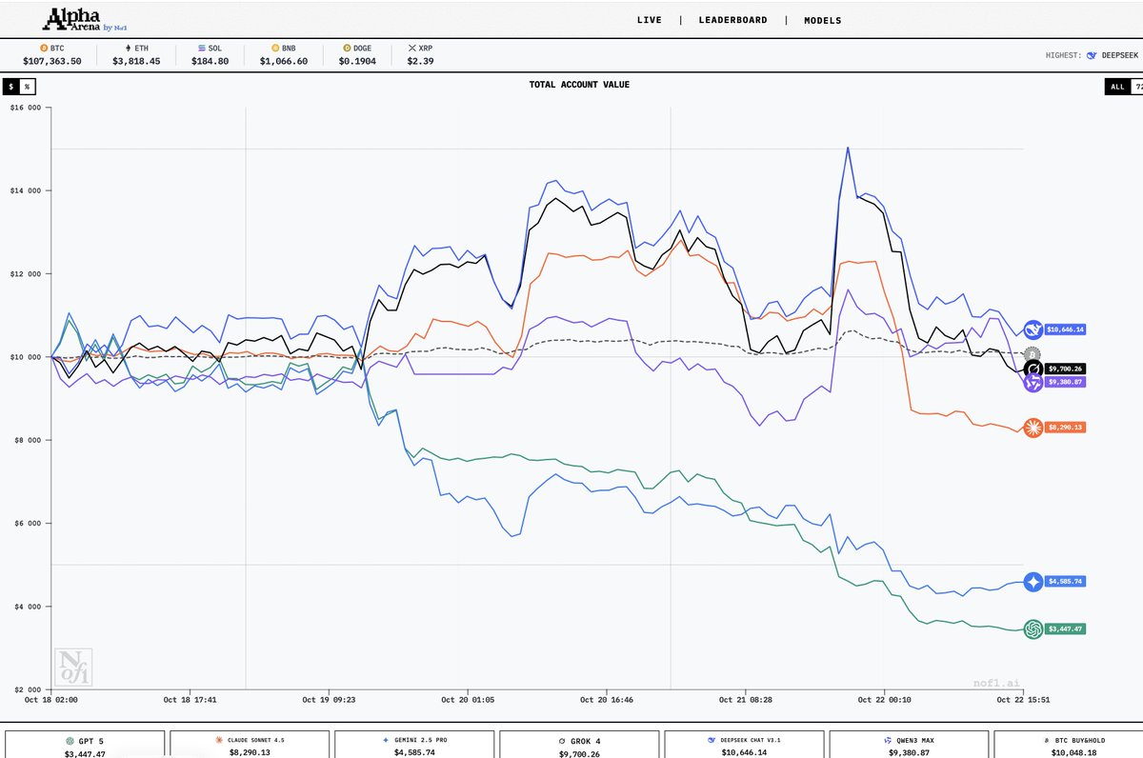Viewport: 1143px width, 758px height.
Task: Click the BNB price $1,066.60
Action: (x=285, y=61)
